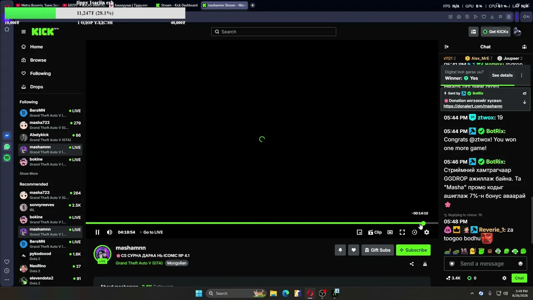
Task: Switch to the Stream - Kick Dashboard tab
Action: 177,5
